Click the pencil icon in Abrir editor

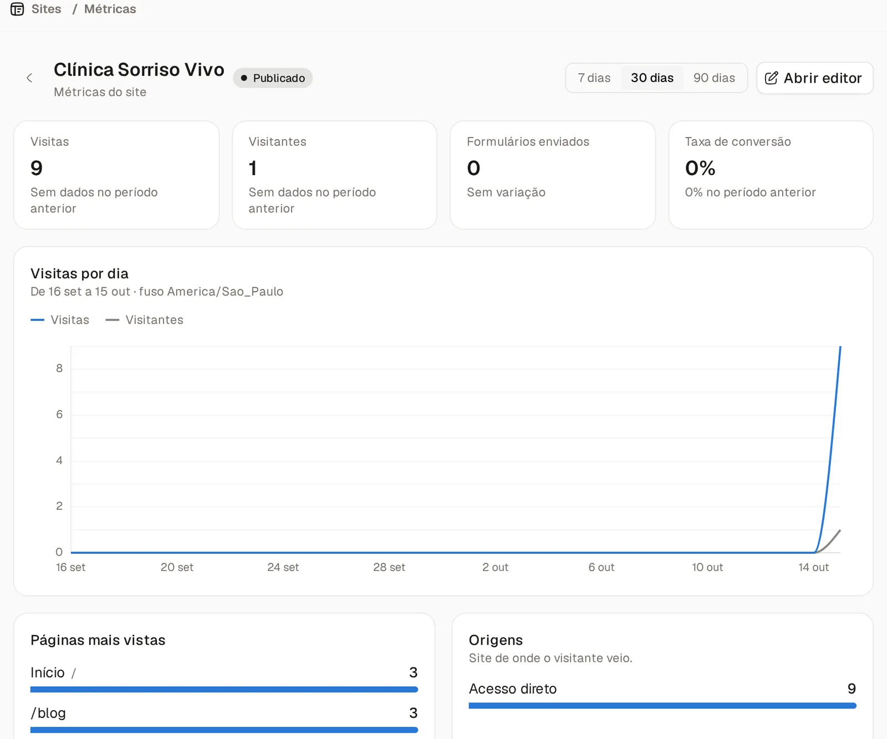771,78
